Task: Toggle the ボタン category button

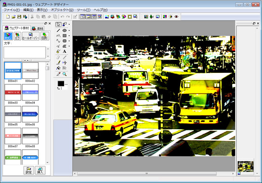Action: coord(8,36)
